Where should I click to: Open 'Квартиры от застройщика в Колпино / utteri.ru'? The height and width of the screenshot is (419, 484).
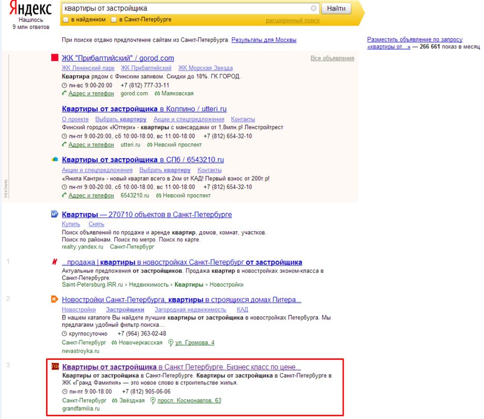pyautogui.click(x=144, y=109)
